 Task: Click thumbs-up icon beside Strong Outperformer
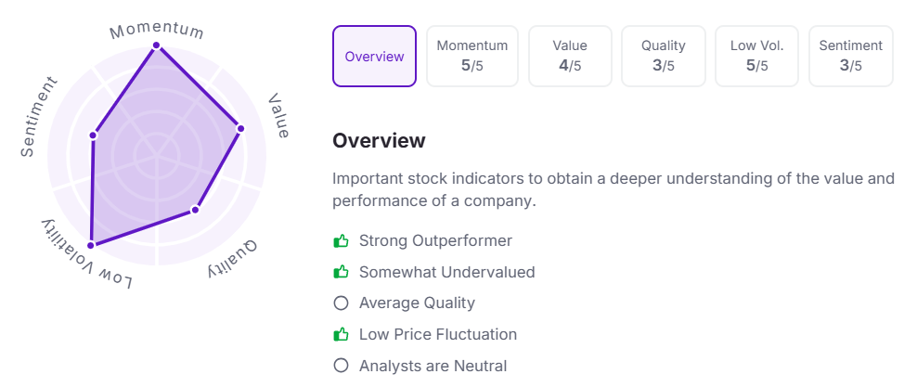click(x=341, y=241)
